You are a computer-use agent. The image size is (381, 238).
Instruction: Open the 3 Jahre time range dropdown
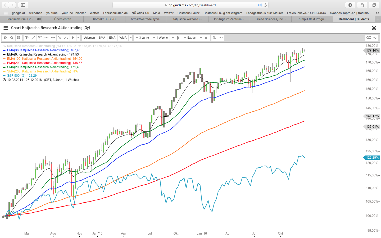click(x=142, y=38)
